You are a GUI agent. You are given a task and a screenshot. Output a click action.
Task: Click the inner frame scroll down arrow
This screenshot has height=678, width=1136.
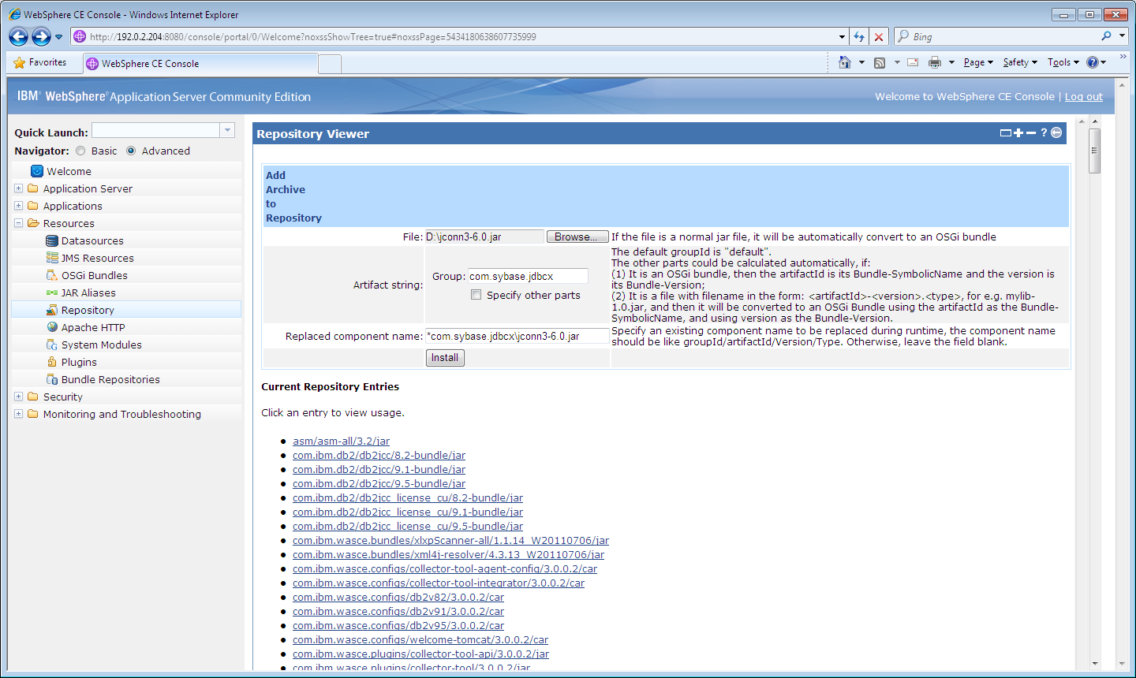click(1094, 664)
